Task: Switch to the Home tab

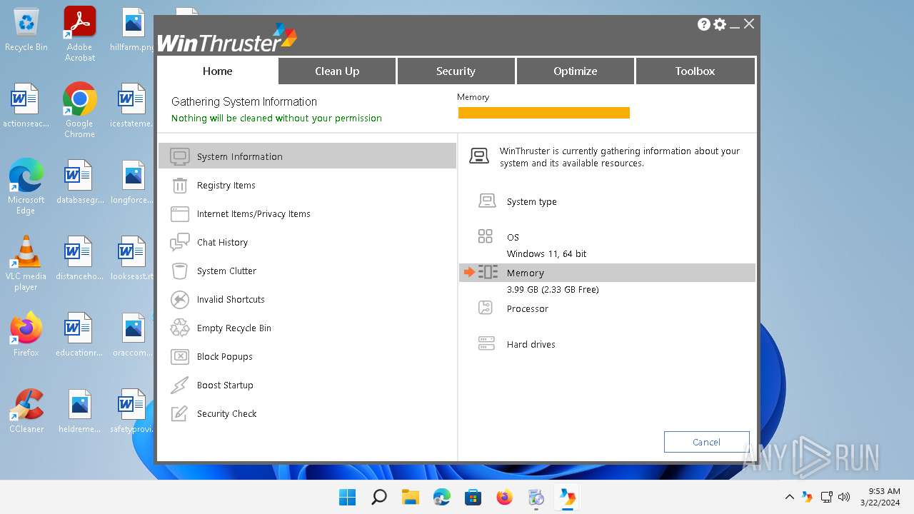Action: click(x=217, y=71)
